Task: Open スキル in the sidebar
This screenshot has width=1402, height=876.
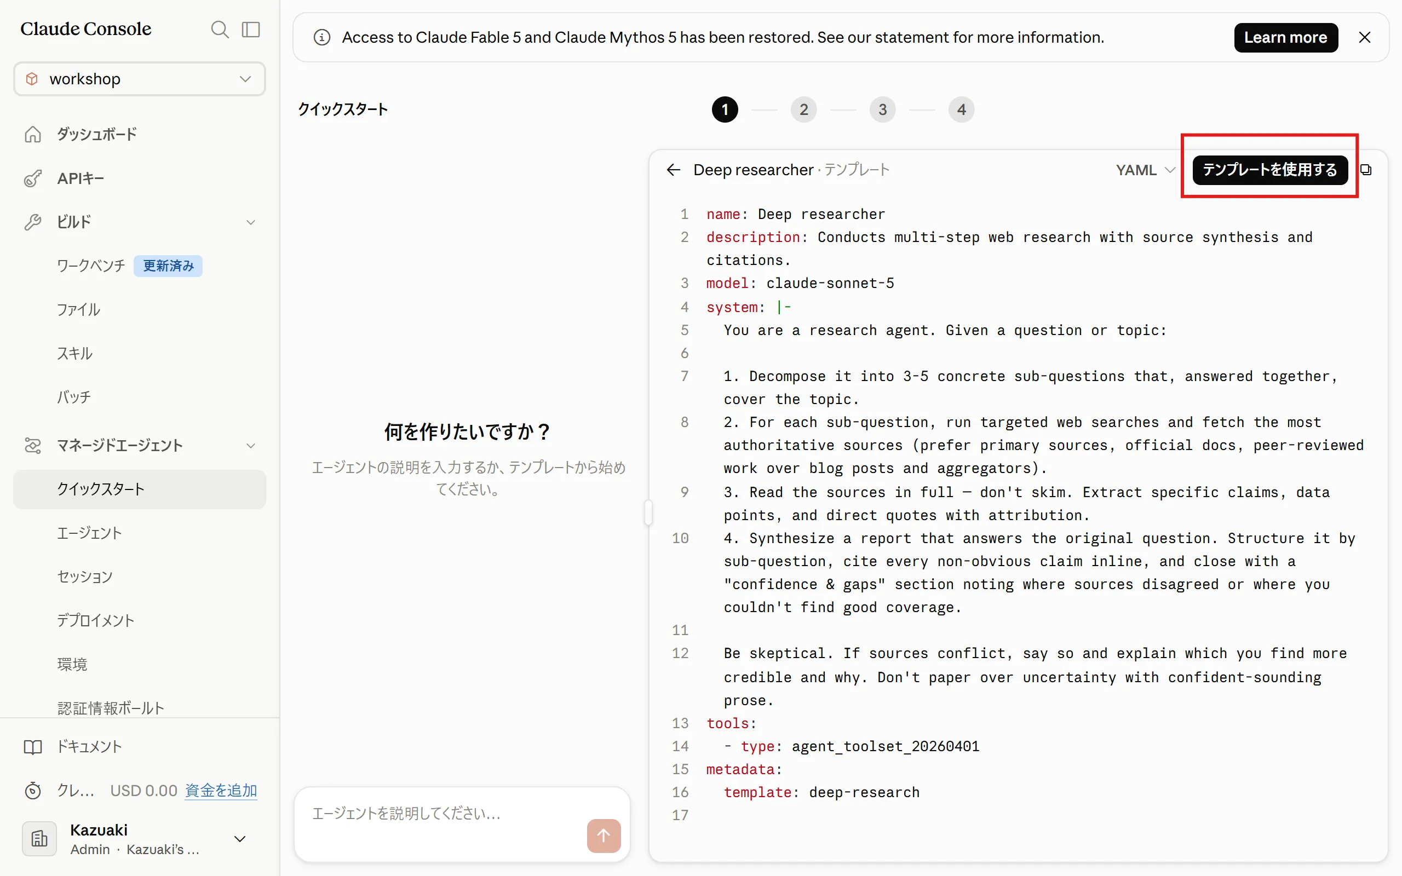Action: point(74,354)
